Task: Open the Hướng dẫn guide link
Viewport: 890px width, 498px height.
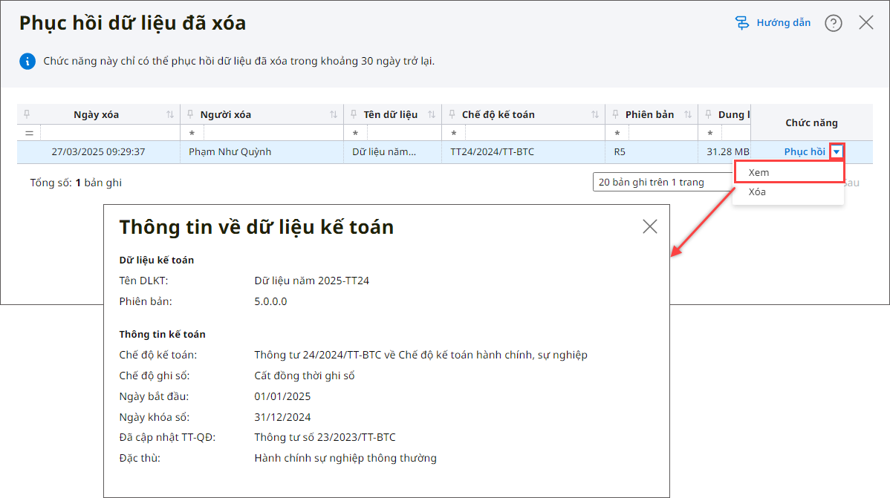Action: pyautogui.click(x=783, y=23)
